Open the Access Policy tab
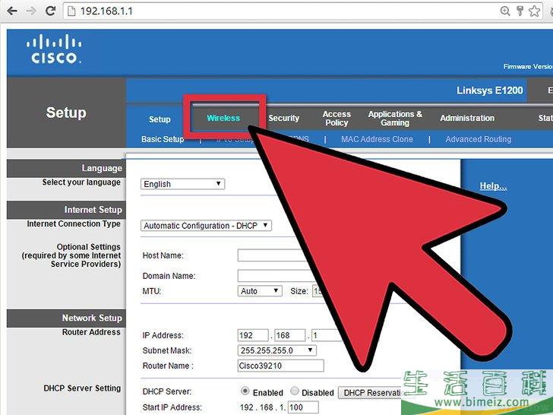 (337, 119)
